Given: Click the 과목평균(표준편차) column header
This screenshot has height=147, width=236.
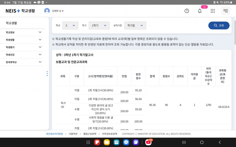Looking at the screenshot, I should point(222,76).
